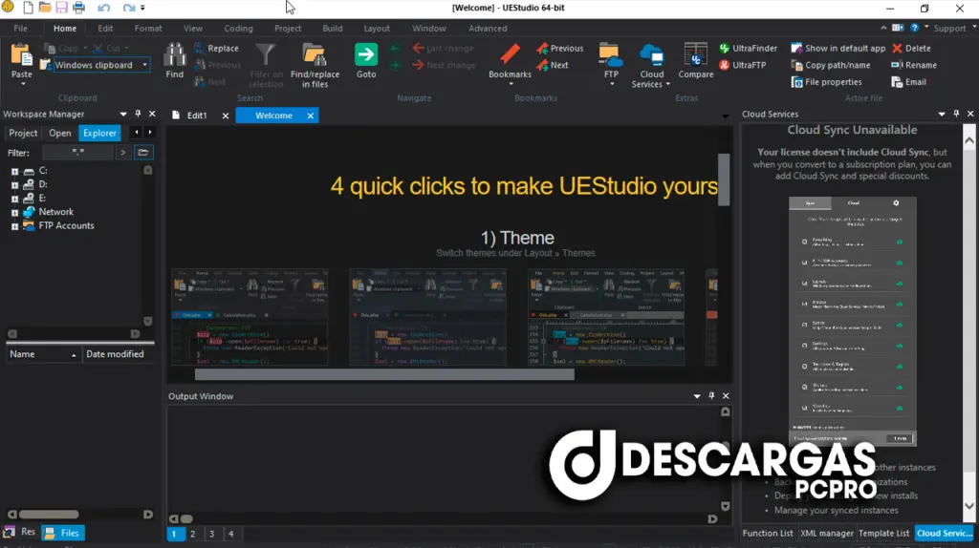Jump to Previous bookmark
The image size is (979, 548).
click(x=560, y=48)
